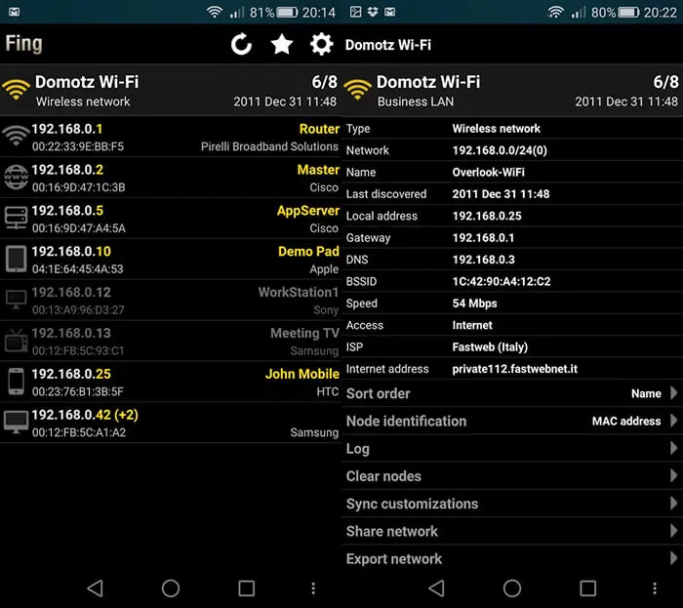Tap the Fastweb (Italy) ISP value

point(490,347)
